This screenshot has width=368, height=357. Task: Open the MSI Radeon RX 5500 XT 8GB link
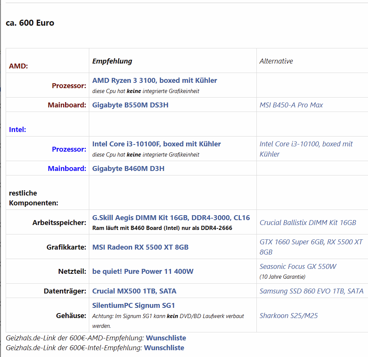(140, 247)
